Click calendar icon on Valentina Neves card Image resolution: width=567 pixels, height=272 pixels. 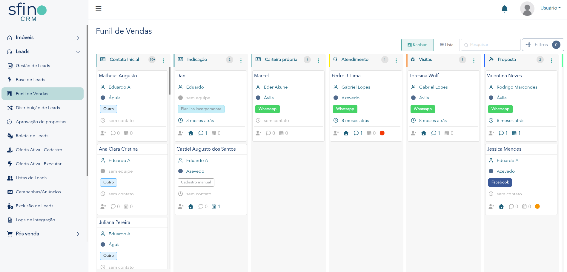pos(514,133)
